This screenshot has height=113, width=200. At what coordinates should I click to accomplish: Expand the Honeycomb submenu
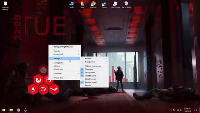pos(65,54)
